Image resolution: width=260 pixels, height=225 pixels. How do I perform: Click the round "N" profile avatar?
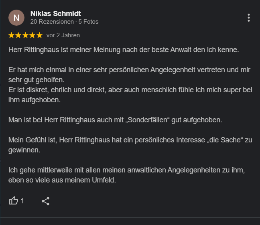coord(16,18)
